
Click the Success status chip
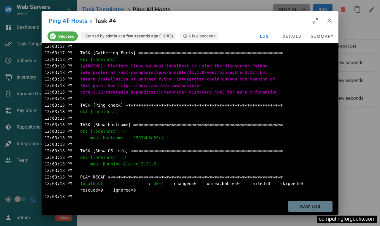62,36
